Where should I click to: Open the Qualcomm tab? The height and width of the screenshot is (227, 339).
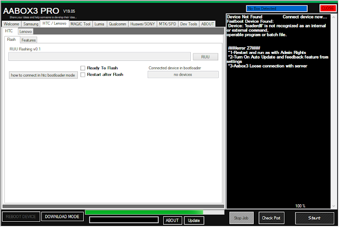click(118, 24)
